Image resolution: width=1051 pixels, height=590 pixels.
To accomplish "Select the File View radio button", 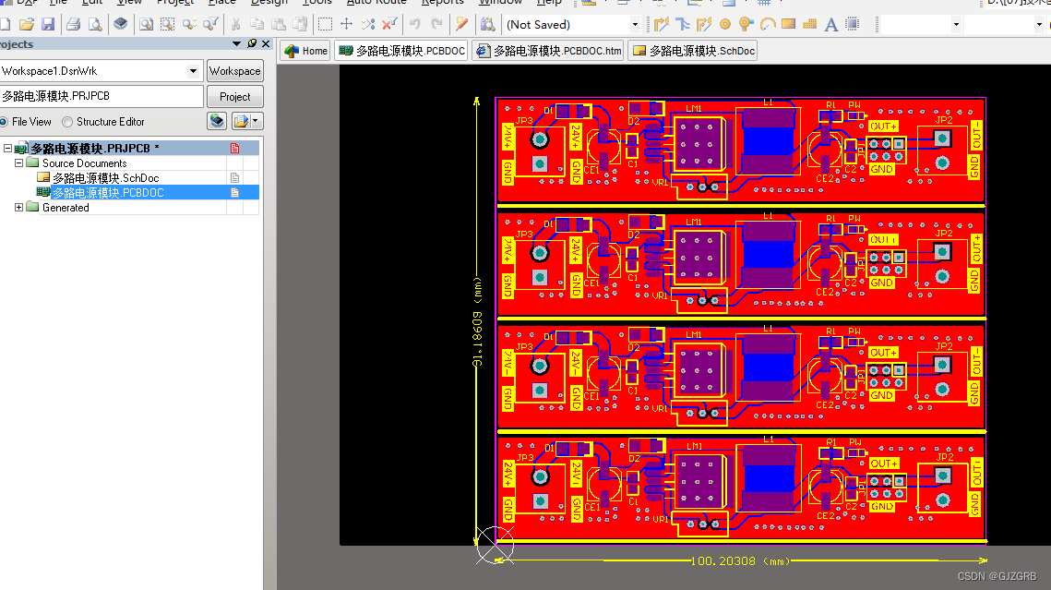I will coord(4,122).
